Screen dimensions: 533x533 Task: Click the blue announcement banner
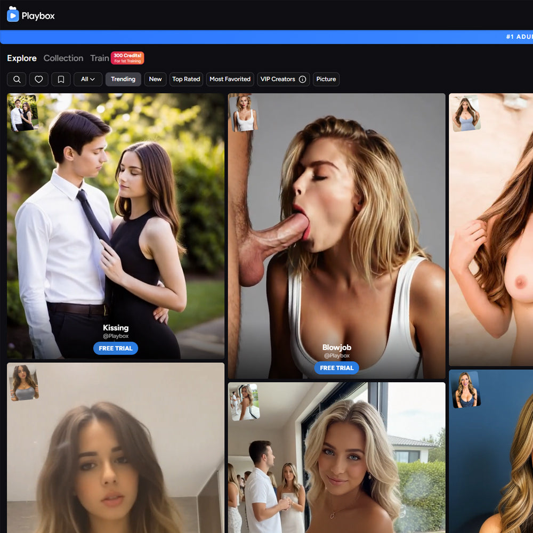266,37
